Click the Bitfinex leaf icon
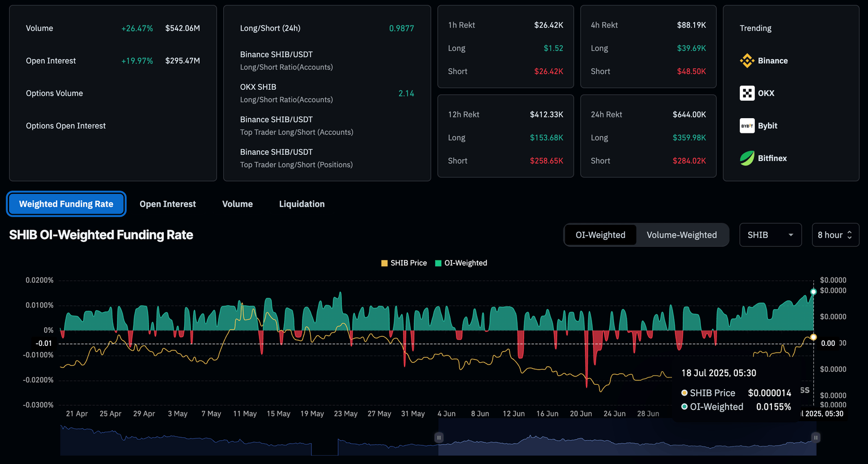The width and height of the screenshot is (868, 464). point(747,158)
